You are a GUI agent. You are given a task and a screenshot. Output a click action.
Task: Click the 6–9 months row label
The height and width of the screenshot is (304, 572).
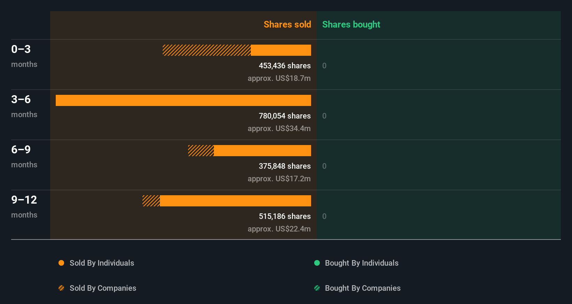click(x=24, y=157)
